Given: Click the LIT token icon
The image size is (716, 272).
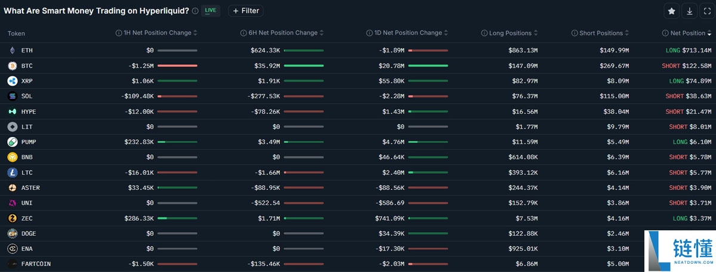Looking at the screenshot, I should pos(12,127).
